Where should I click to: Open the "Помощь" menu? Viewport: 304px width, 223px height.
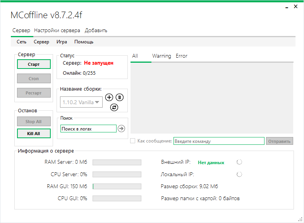click(x=84, y=42)
